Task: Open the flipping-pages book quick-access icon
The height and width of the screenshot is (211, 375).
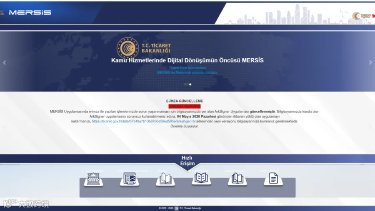Action: pyautogui.click(x=165, y=179)
